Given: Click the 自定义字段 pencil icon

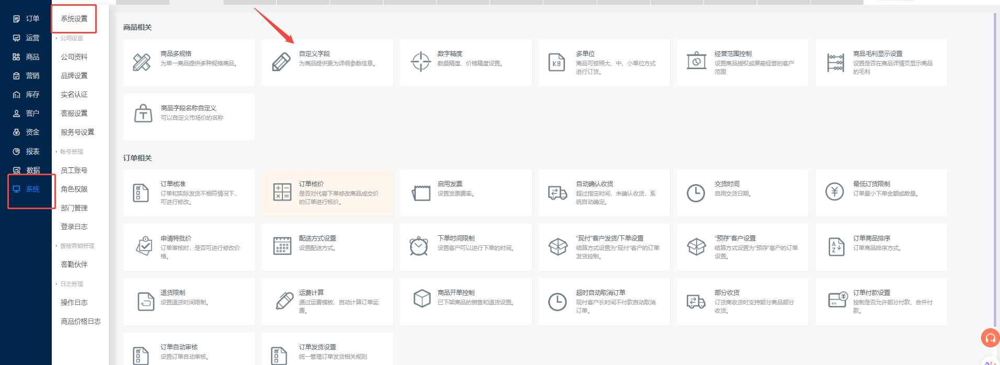Looking at the screenshot, I should pos(281,62).
